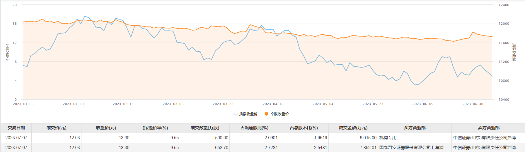
Task: Toggle the 指数收盘价 legend series
Action: point(248,114)
